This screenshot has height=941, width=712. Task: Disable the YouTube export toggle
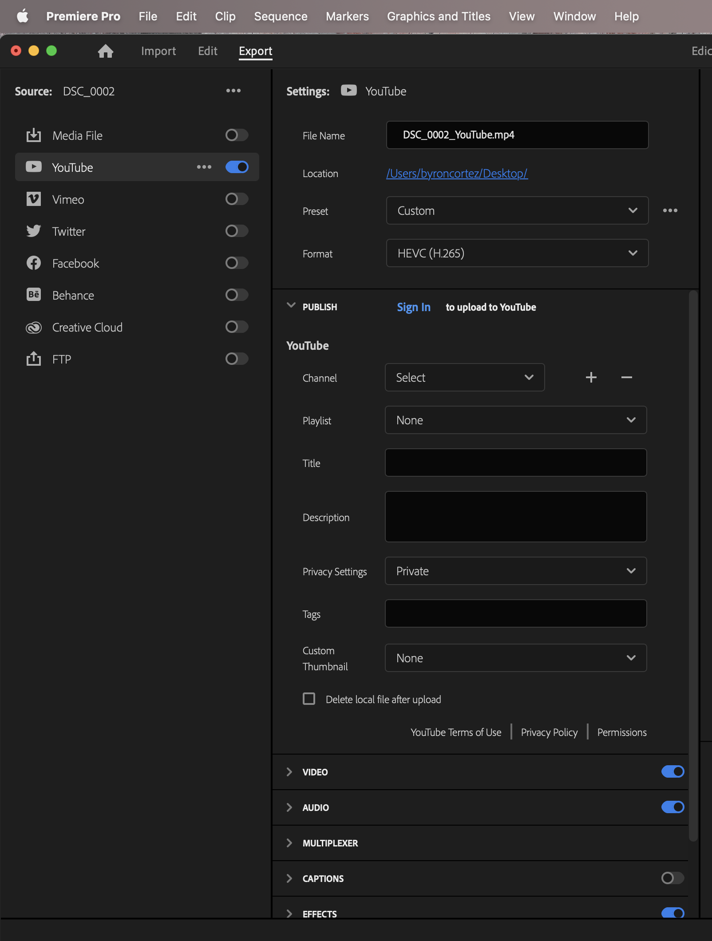click(x=237, y=167)
